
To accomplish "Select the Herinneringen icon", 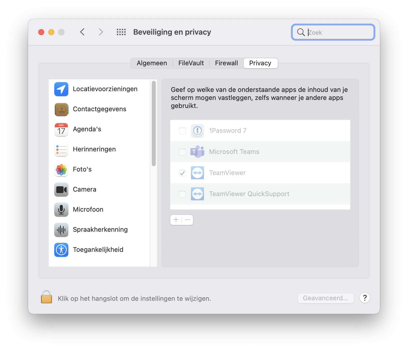I will (61, 150).
